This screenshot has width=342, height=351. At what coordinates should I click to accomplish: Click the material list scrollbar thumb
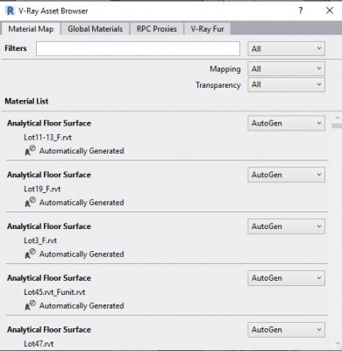[x=338, y=125]
